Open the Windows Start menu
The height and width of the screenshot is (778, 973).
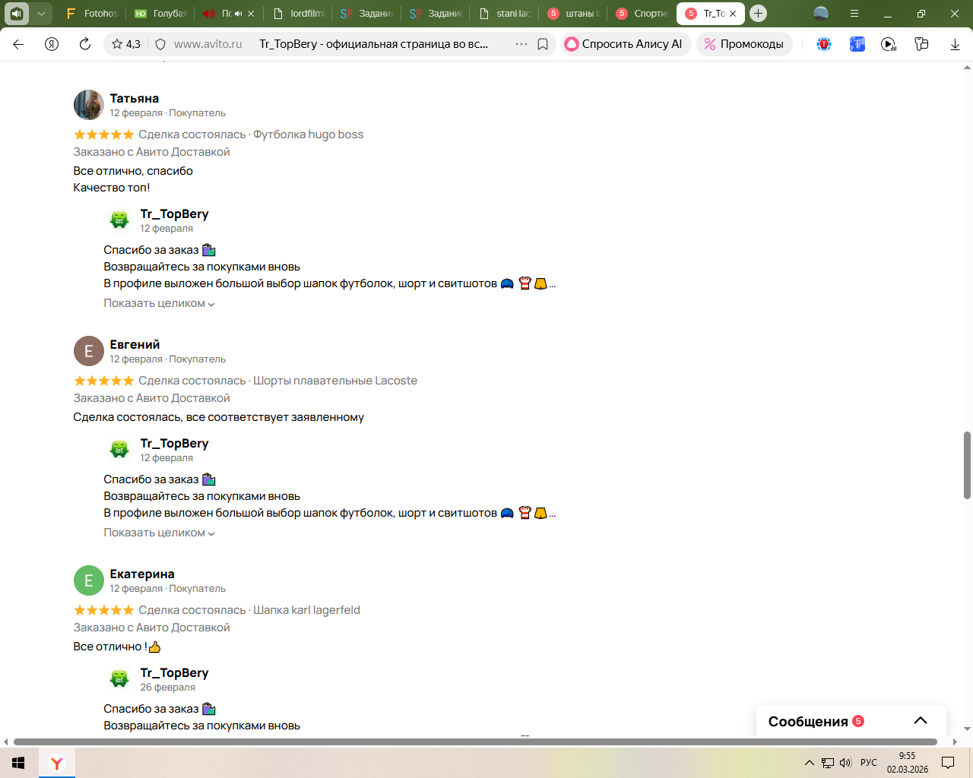[18, 763]
